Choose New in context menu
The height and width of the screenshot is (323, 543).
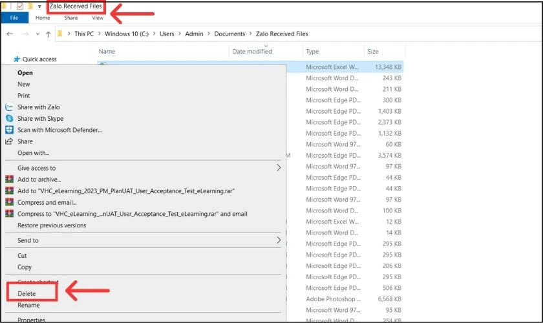pos(23,84)
